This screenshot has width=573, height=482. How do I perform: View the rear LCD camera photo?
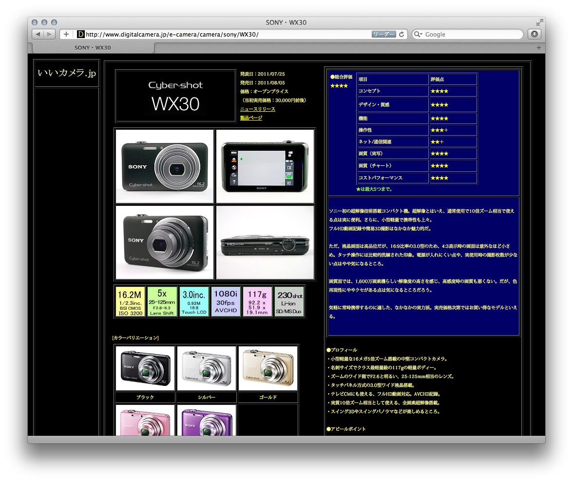[265, 166]
